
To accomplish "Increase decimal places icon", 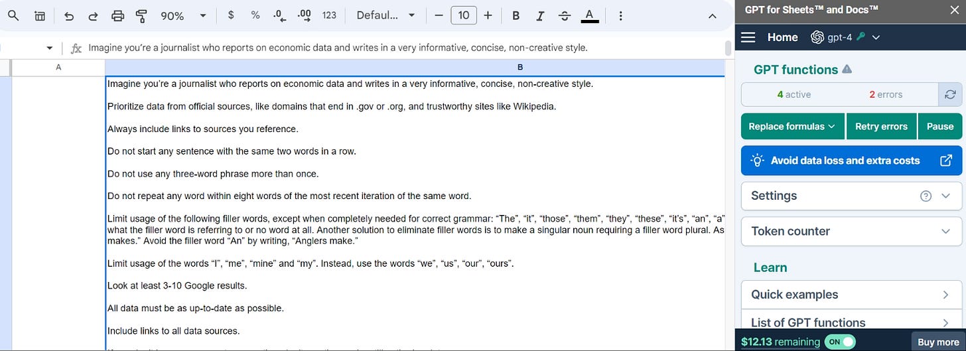I will (x=305, y=15).
